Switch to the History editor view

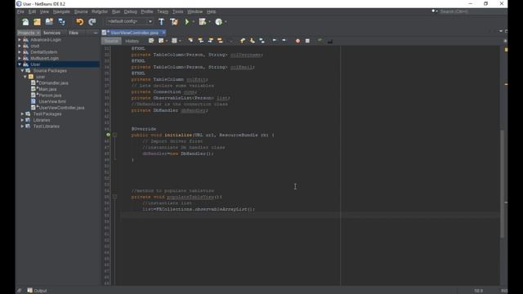132,41
